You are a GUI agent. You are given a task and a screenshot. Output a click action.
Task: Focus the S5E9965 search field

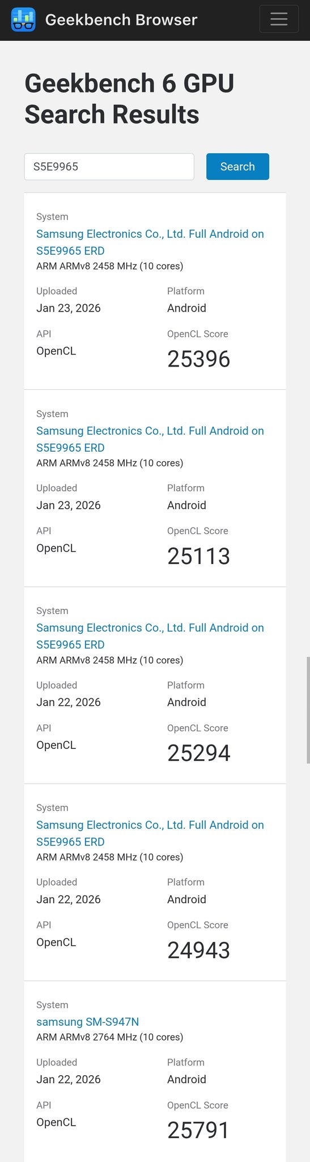(109, 167)
